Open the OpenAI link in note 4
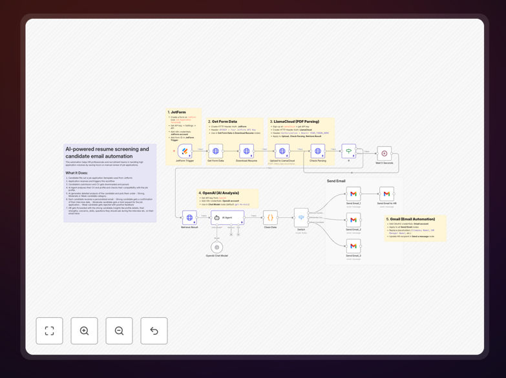The height and width of the screenshot is (378, 506). [223, 198]
